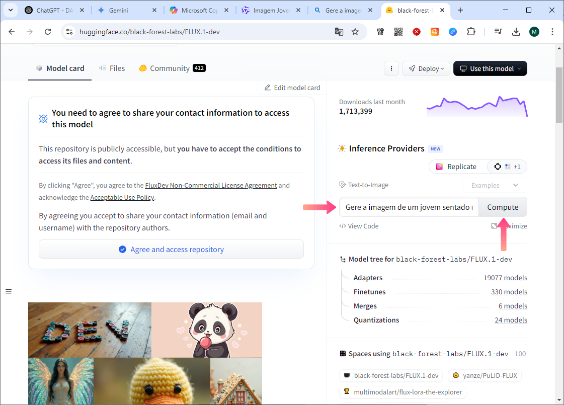Switch to the Microsoft Copilot tab
Image resolution: width=564 pixels, height=405 pixels.
199,11
